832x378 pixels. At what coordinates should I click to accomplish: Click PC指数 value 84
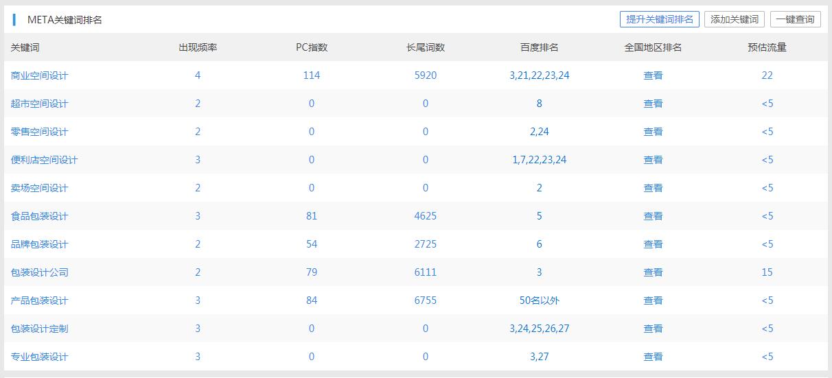point(312,300)
